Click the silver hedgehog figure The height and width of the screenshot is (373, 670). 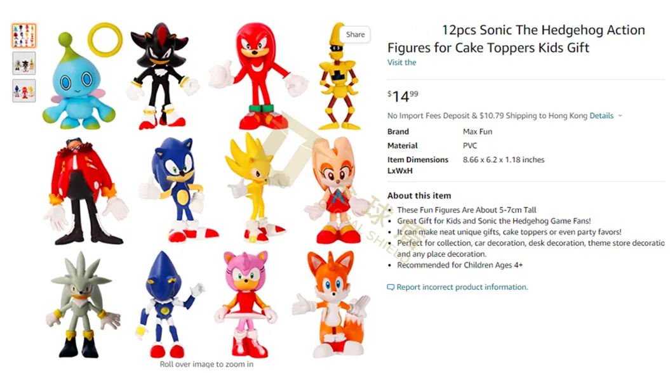(x=83, y=304)
